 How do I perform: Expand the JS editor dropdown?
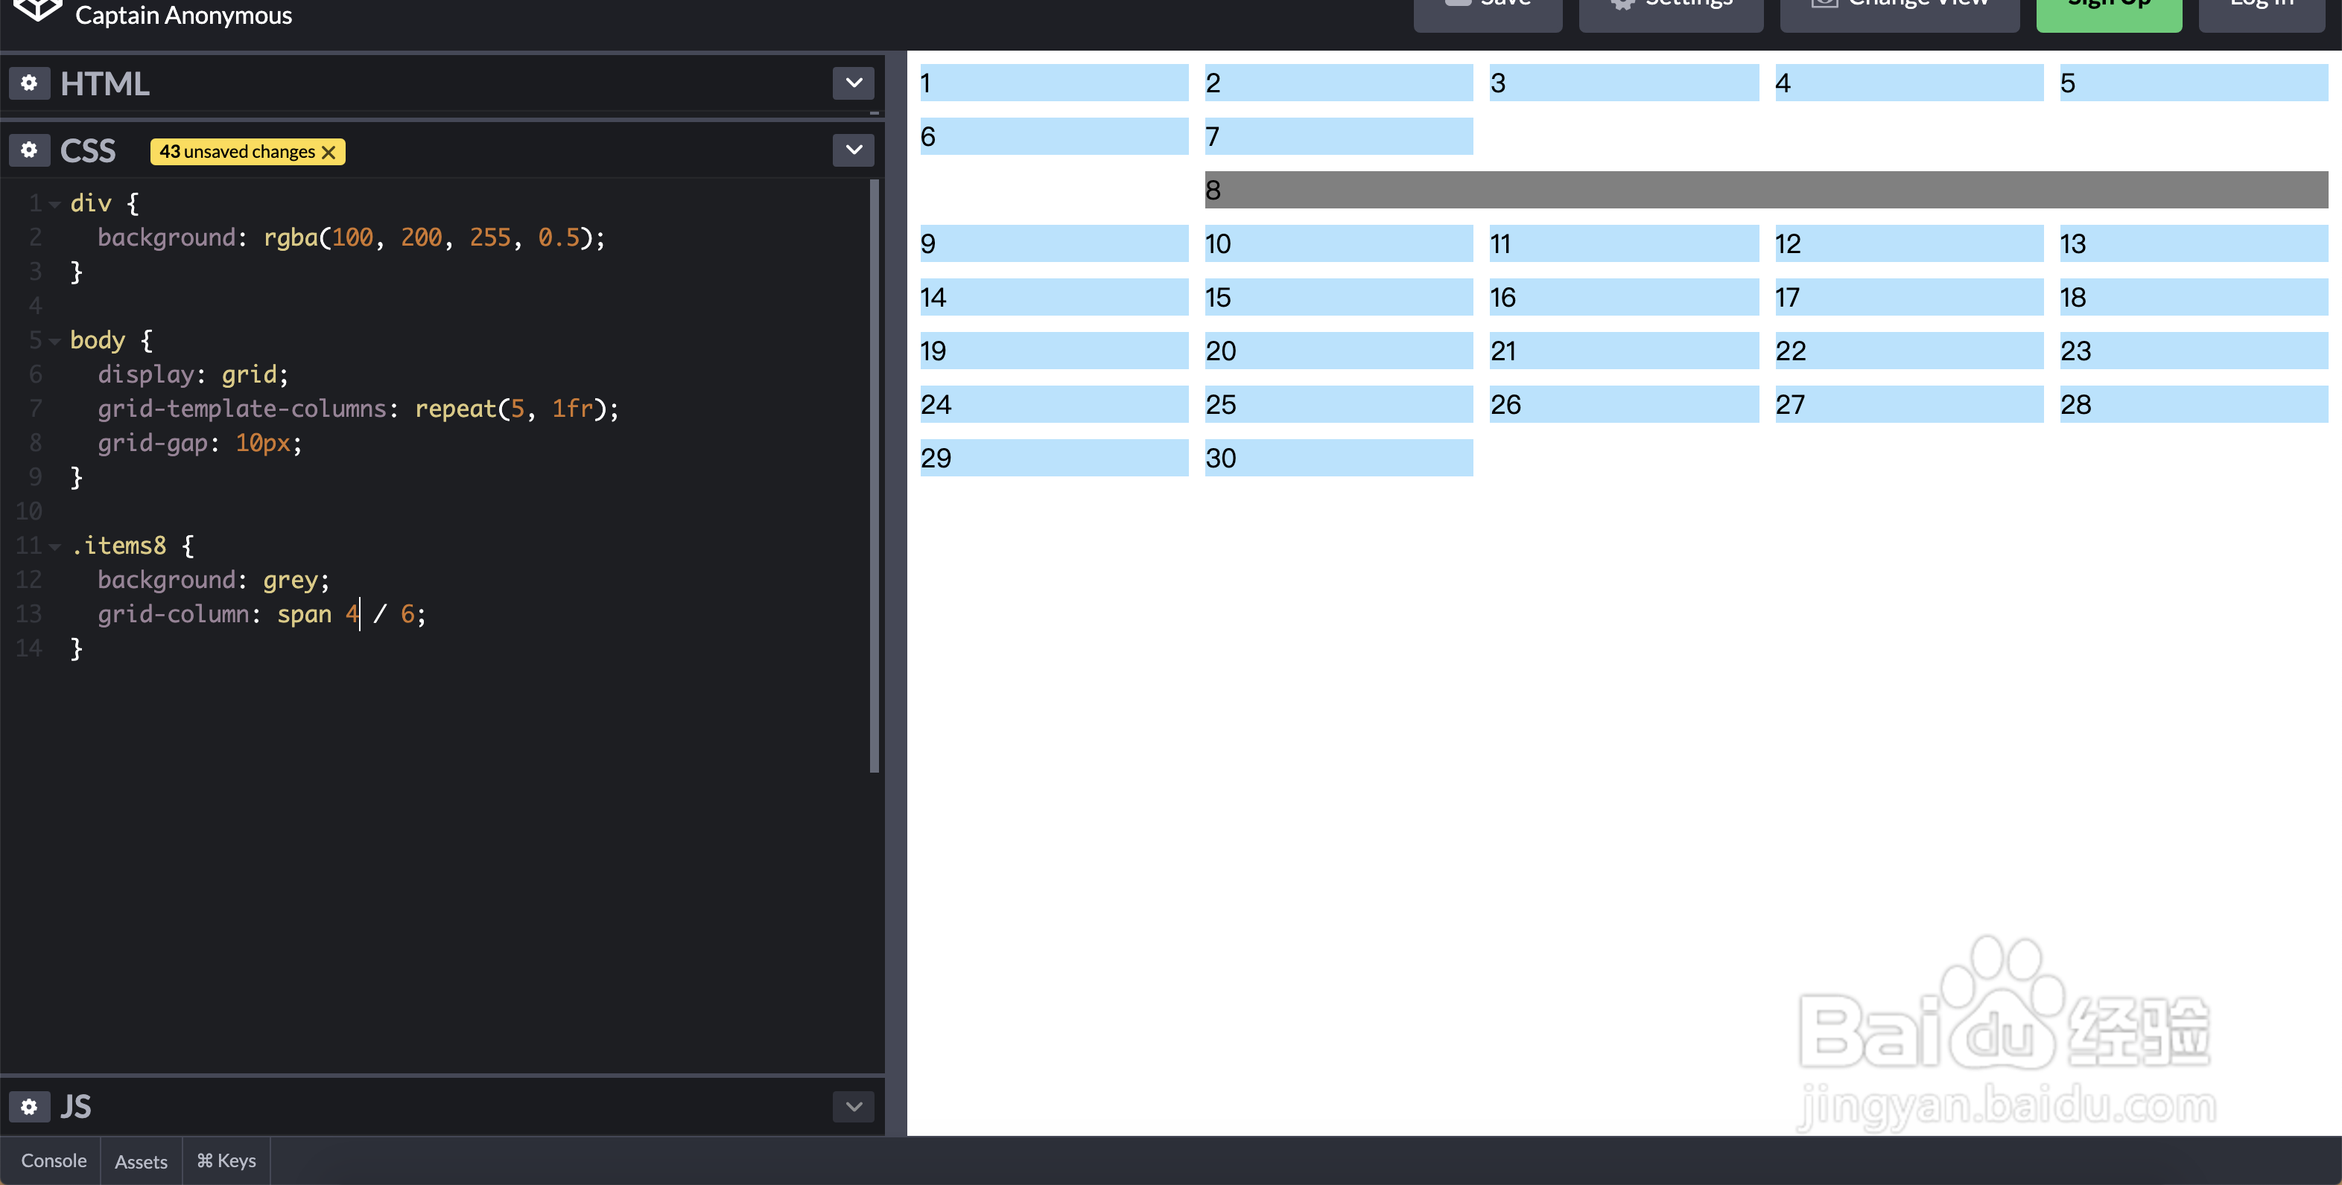tap(853, 1106)
